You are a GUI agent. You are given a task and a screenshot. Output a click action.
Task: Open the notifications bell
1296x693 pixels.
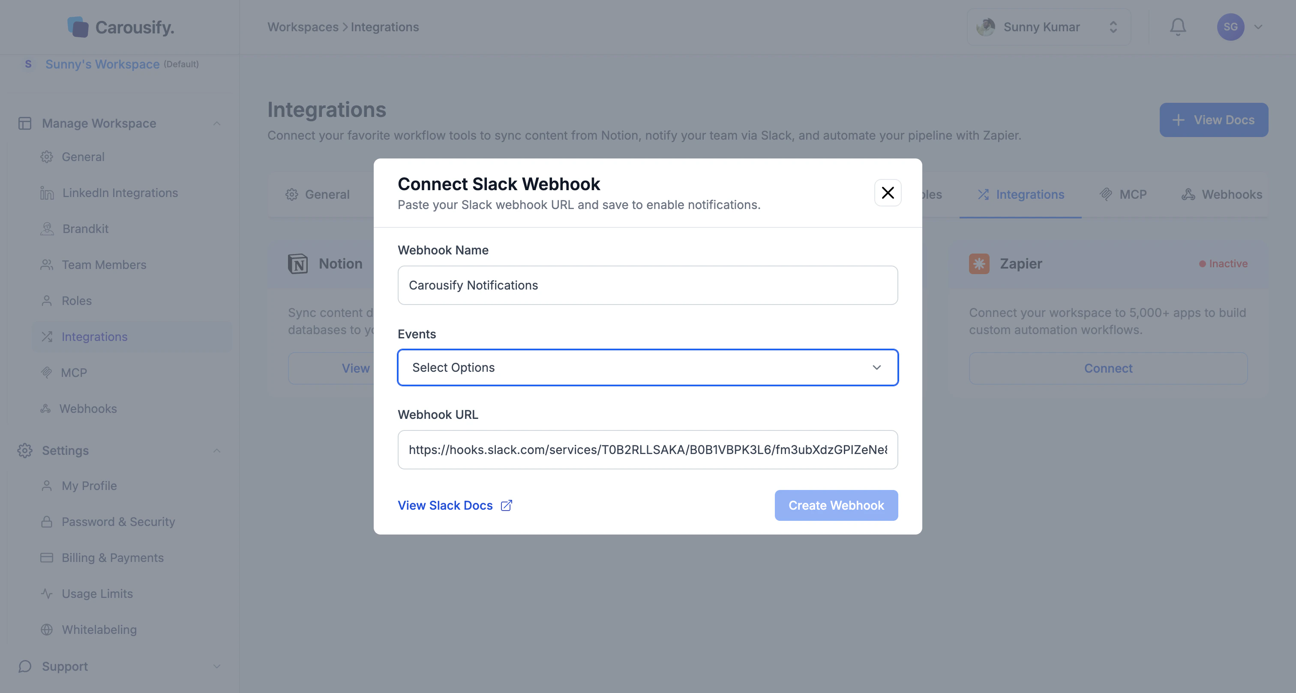pyautogui.click(x=1177, y=27)
